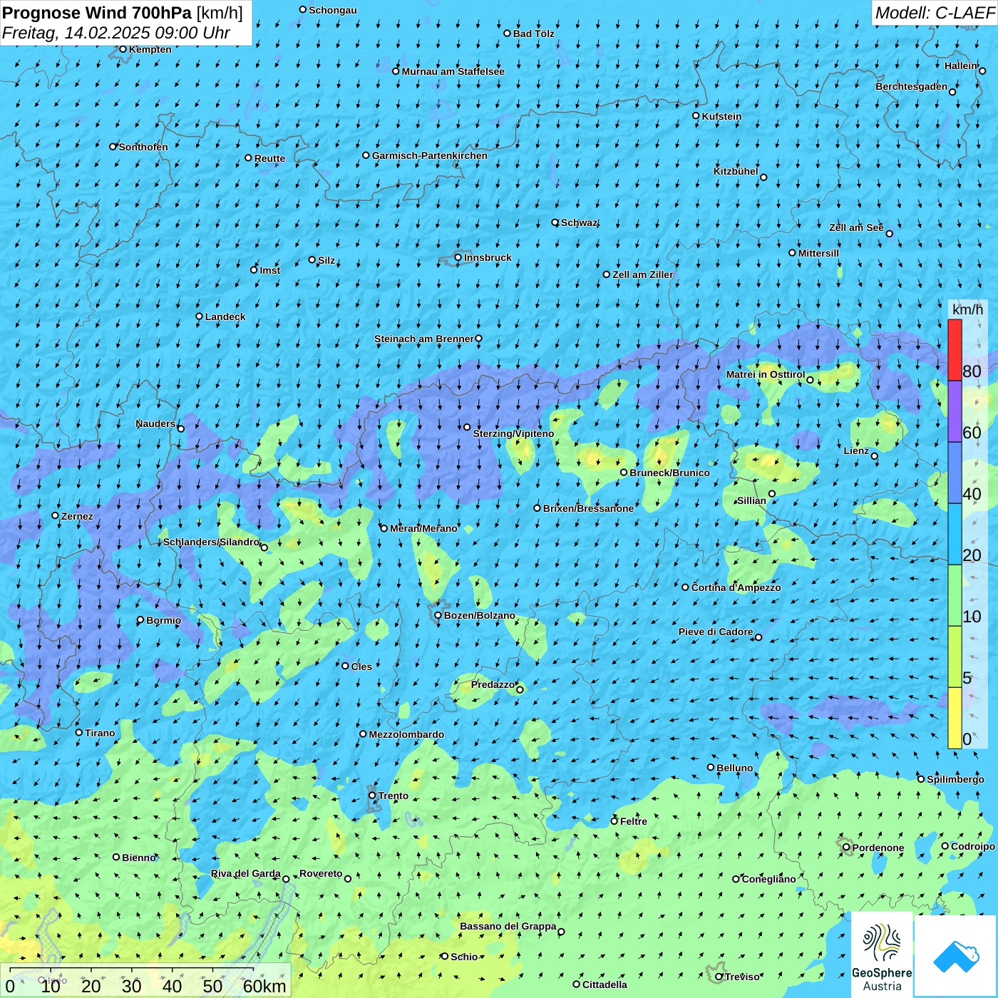Click the Kempten city marker
Image resolution: width=998 pixels, height=998 pixels.
[123, 49]
